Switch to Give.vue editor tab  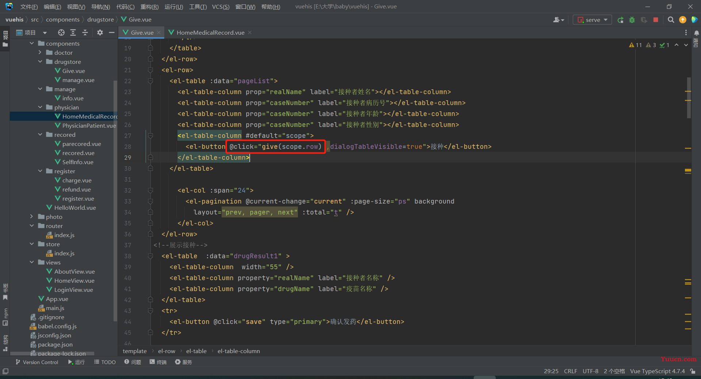click(142, 32)
